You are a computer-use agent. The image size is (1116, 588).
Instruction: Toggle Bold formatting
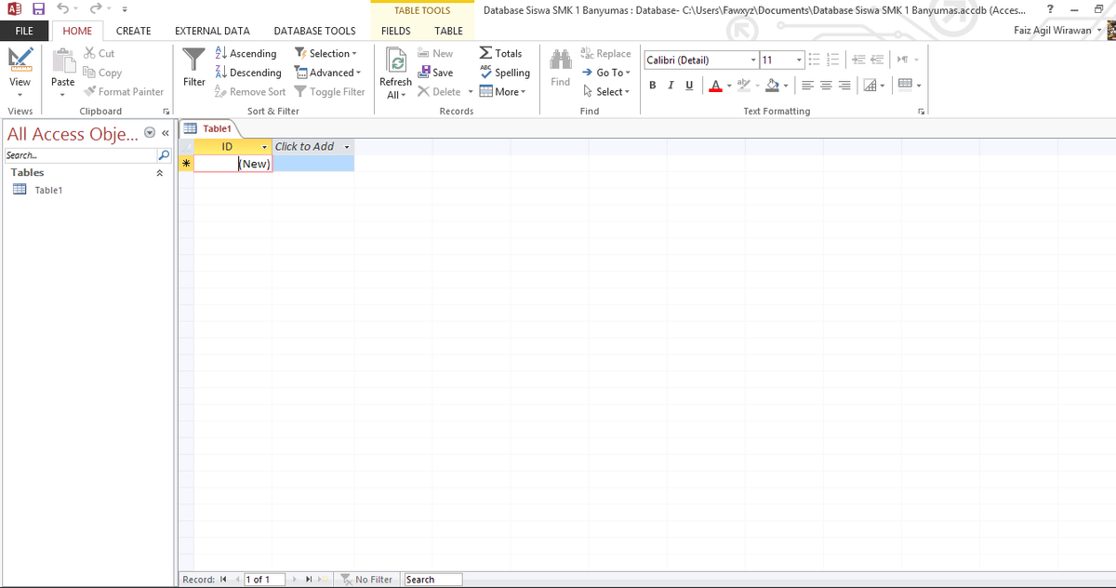click(653, 85)
